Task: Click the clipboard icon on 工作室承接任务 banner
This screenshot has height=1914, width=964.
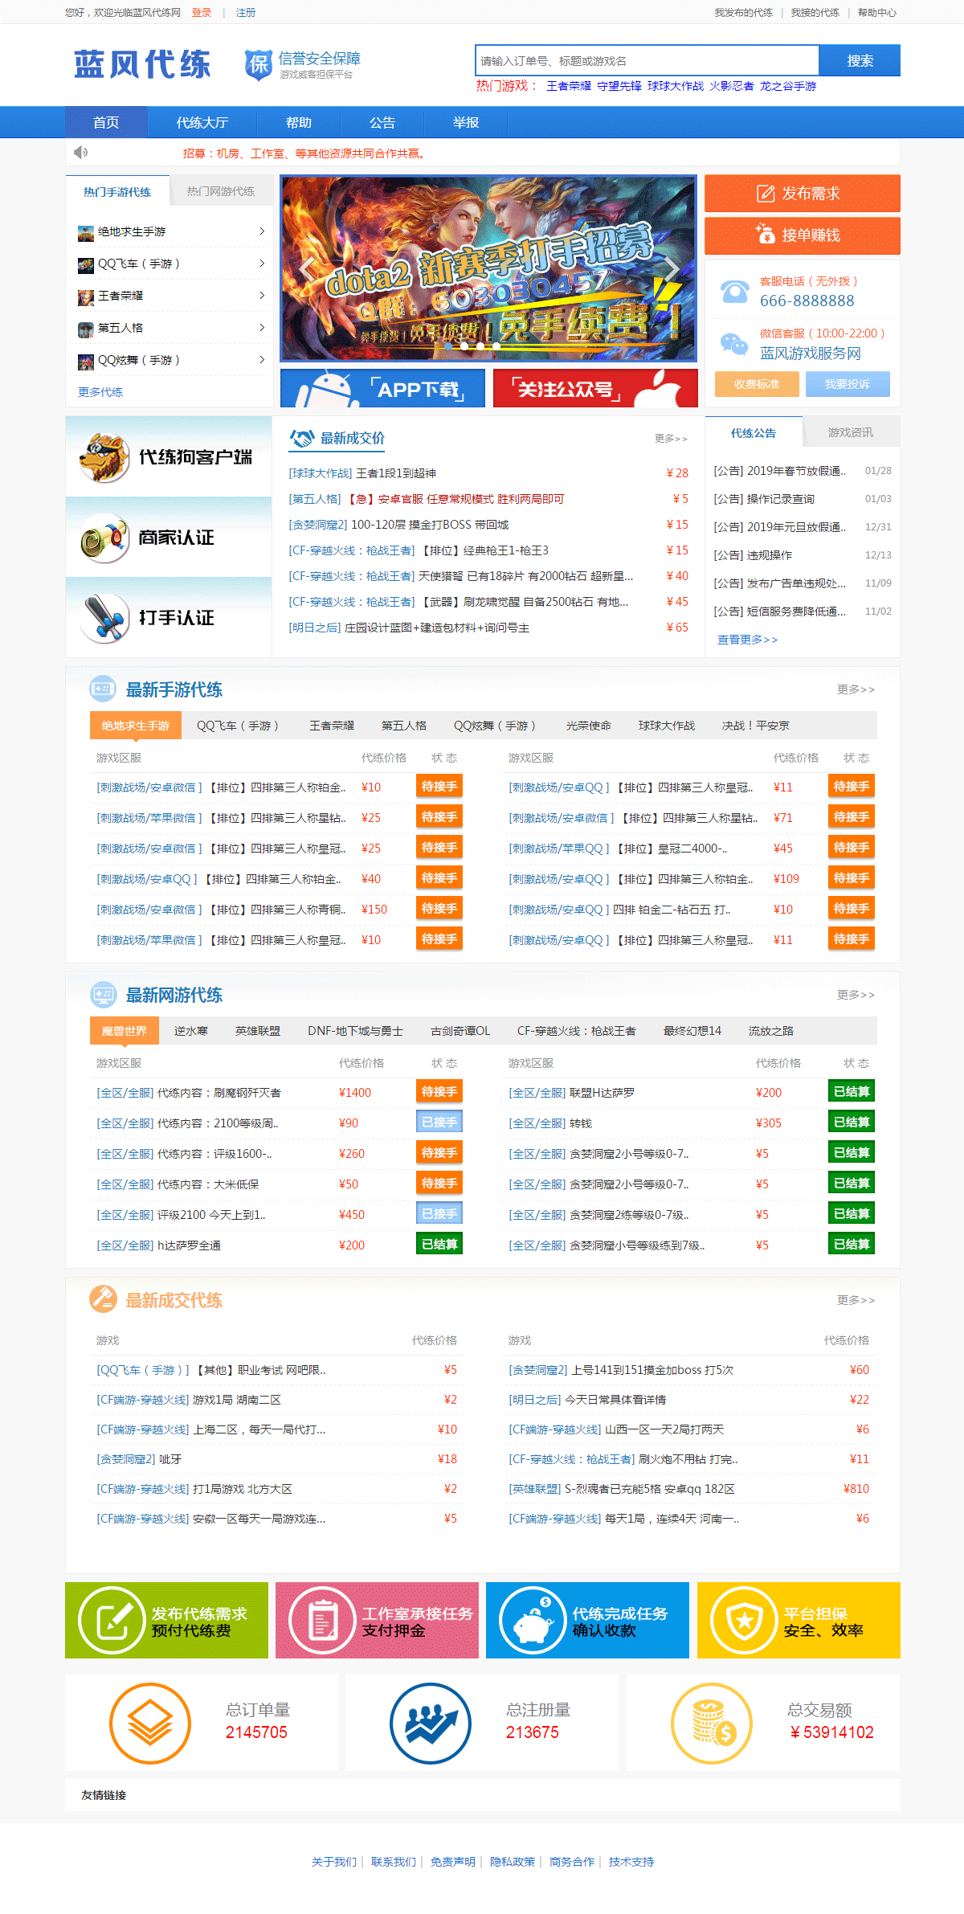Action: (x=322, y=1621)
